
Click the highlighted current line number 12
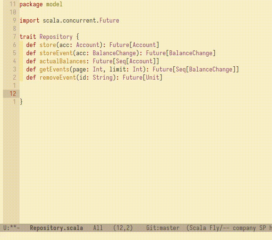pos(13,94)
